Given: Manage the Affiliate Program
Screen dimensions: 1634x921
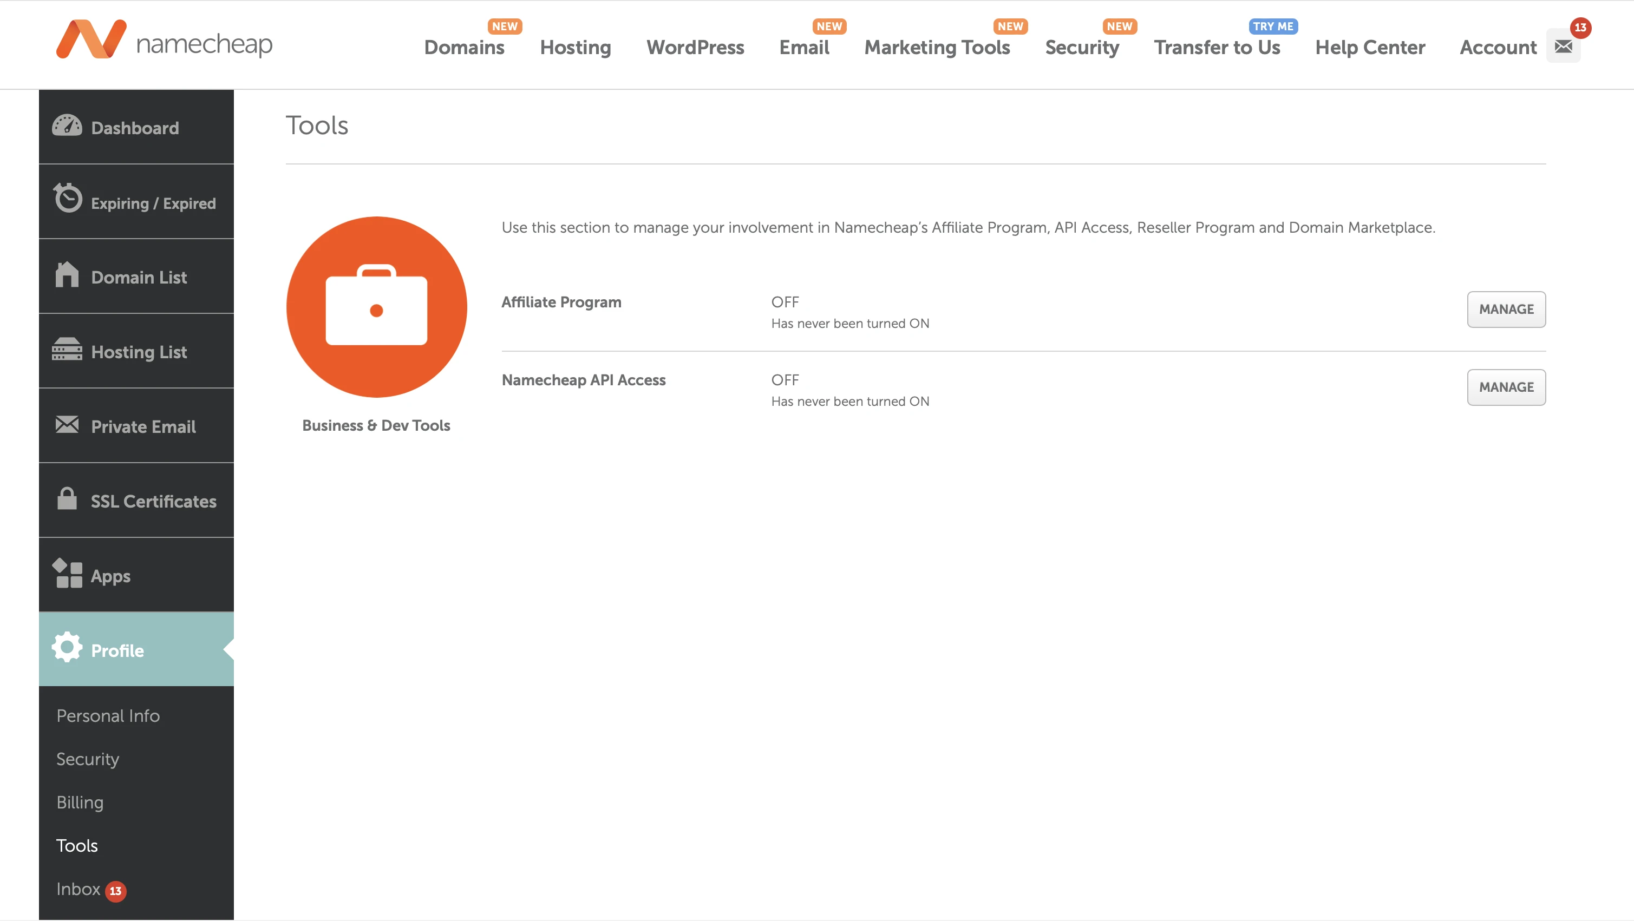Looking at the screenshot, I should (x=1507, y=310).
